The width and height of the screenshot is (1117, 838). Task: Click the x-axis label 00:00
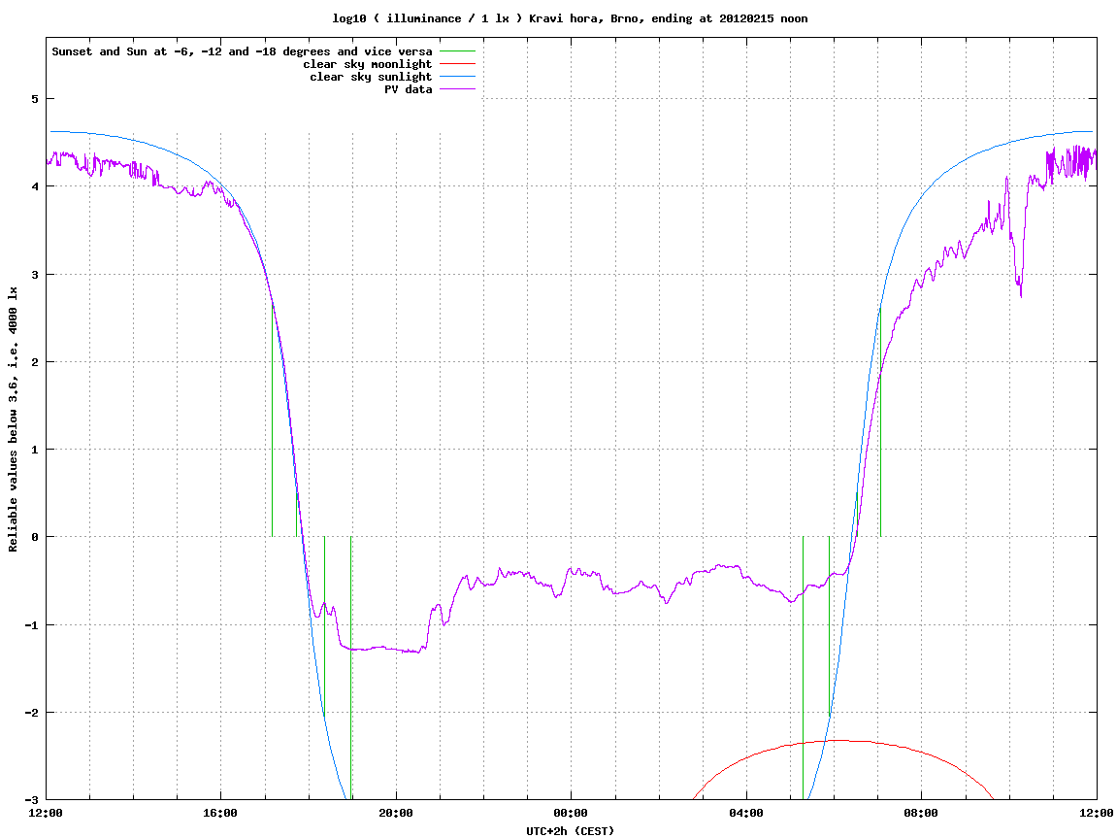point(572,813)
